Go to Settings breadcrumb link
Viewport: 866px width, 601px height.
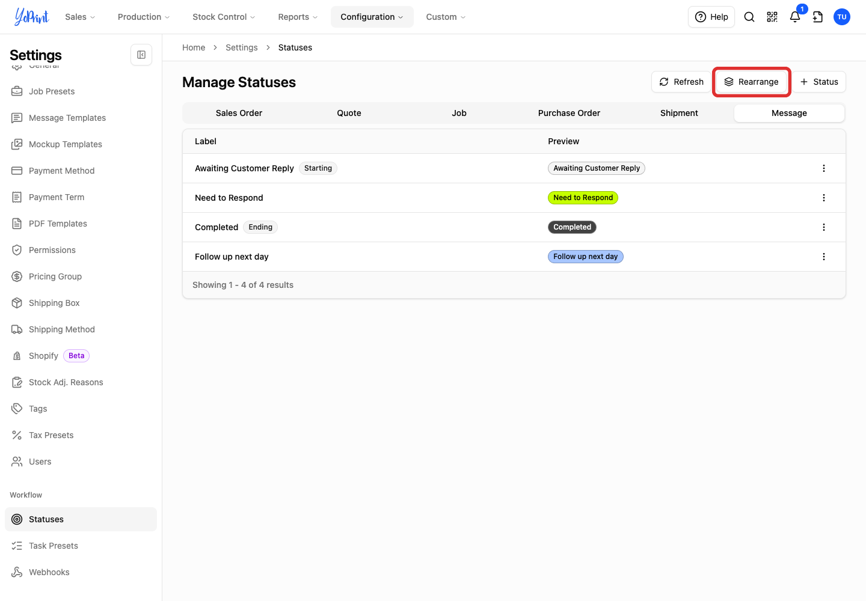click(241, 47)
